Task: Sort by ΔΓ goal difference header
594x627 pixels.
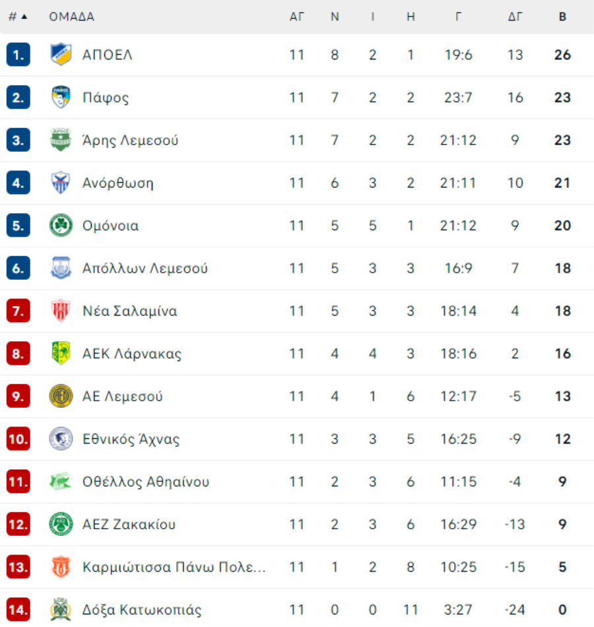Action: coord(515,16)
